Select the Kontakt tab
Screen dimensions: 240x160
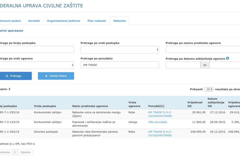(x=34, y=21)
